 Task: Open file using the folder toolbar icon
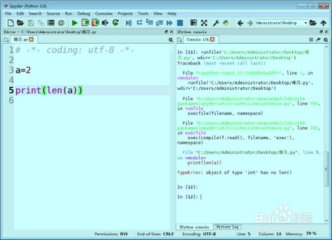pos(21,23)
